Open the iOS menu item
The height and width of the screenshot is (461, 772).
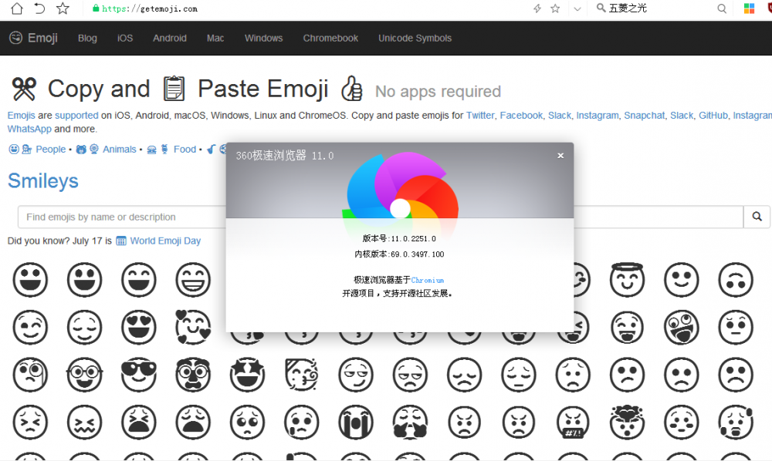pyautogui.click(x=125, y=38)
